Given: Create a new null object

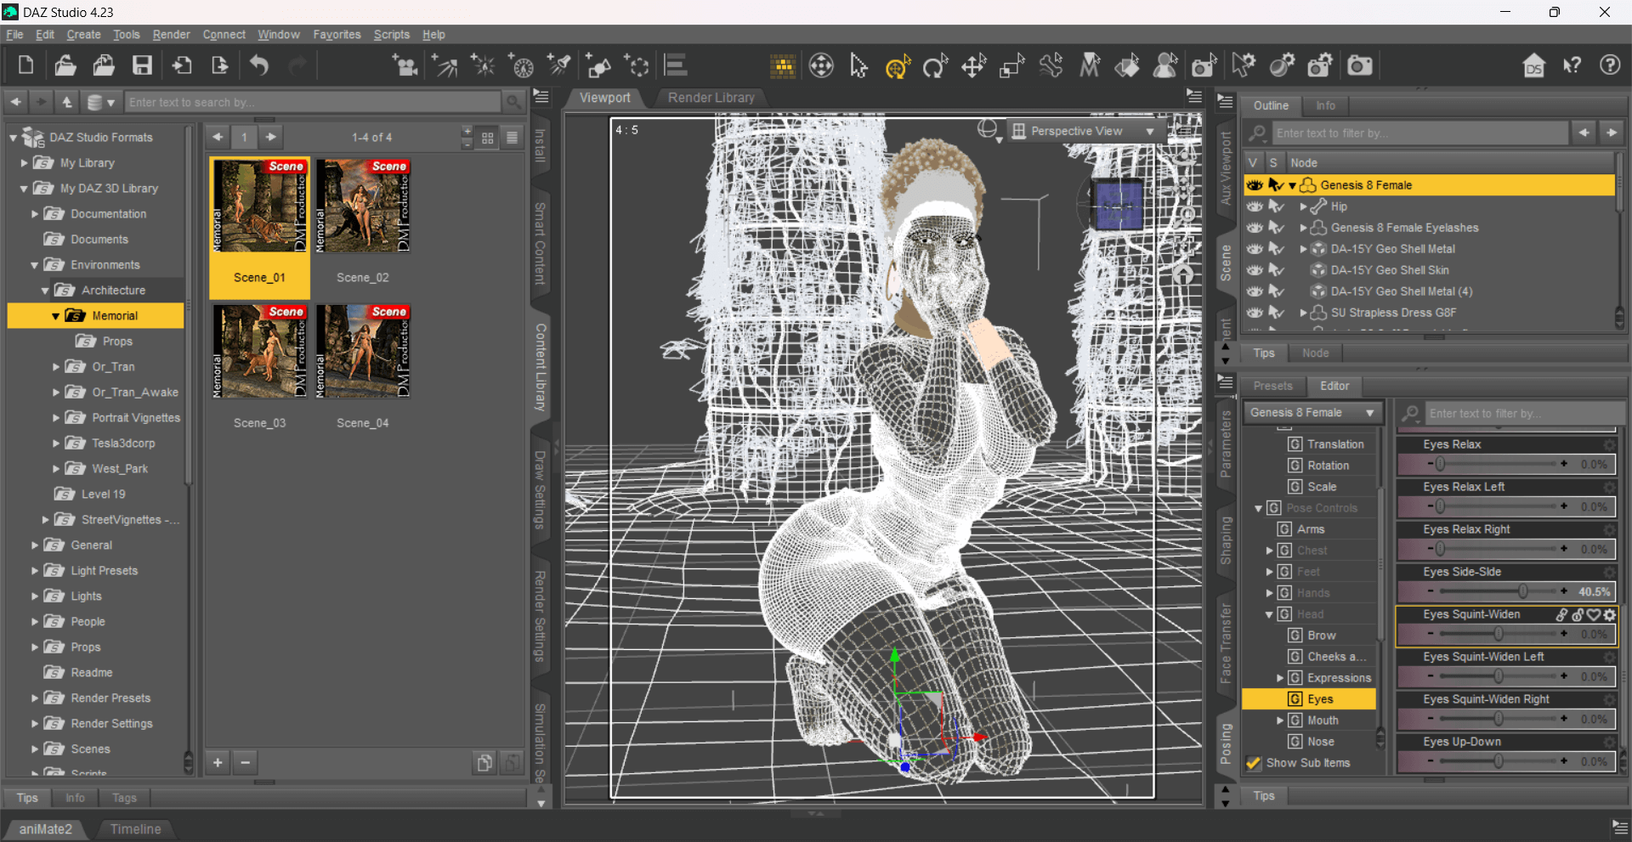Looking at the screenshot, I should click(637, 65).
